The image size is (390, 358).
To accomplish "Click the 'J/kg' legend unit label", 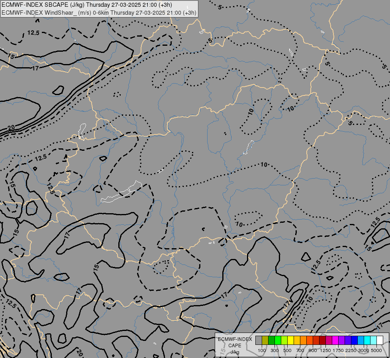I will pyautogui.click(x=235, y=352).
